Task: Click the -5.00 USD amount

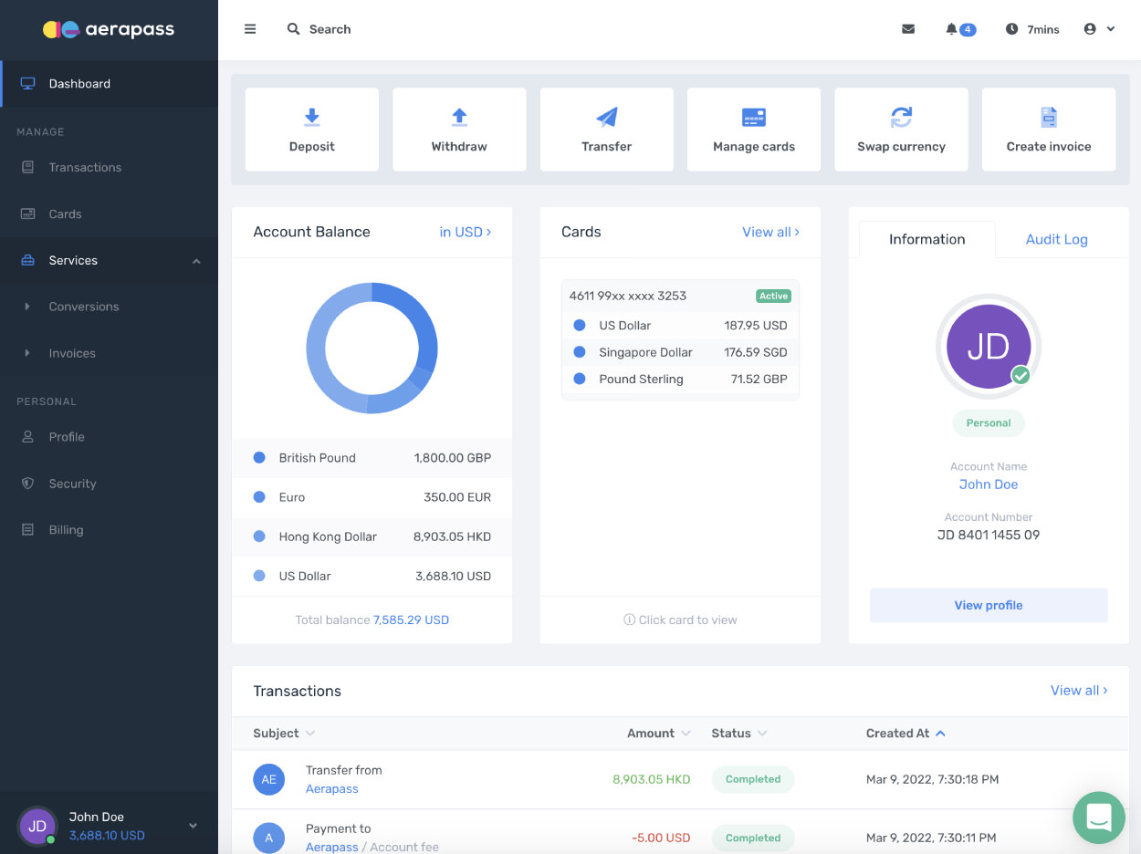Action: point(661,838)
